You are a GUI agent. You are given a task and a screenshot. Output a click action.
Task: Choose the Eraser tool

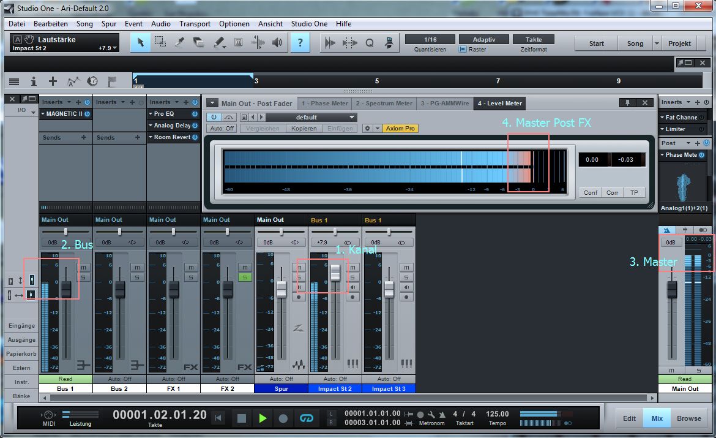(x=199, y=42)
